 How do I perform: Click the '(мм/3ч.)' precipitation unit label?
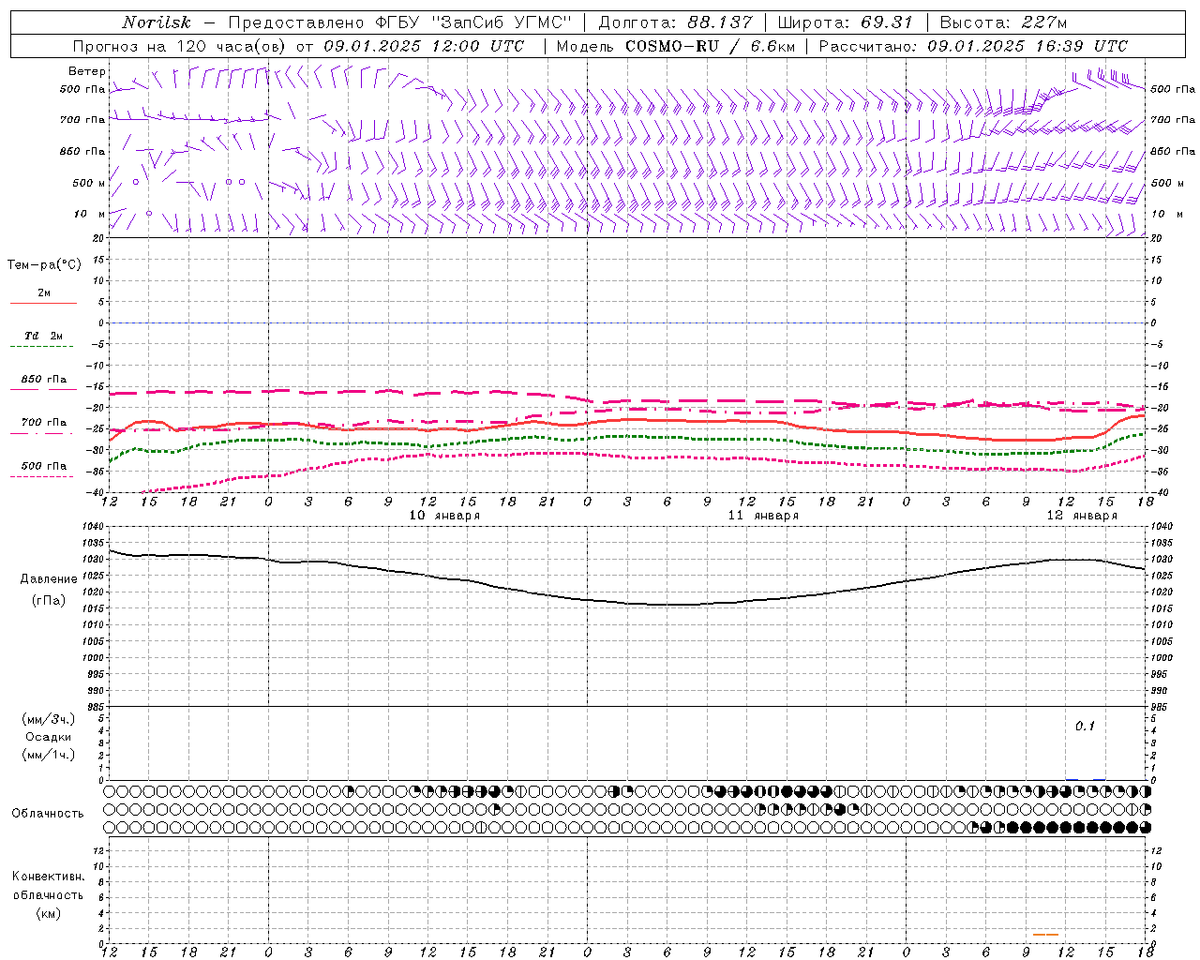pyautogui.click(x=49, y=719)
